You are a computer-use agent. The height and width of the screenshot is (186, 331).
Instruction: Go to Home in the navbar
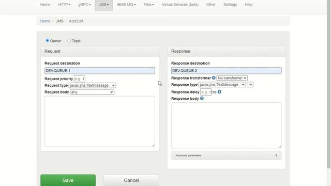pyautogui.click(x=45, y=5)
